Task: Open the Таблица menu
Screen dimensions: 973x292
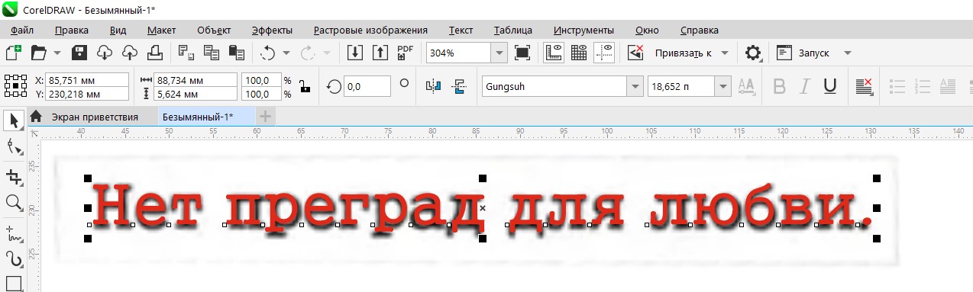Action: coord(513,30)
